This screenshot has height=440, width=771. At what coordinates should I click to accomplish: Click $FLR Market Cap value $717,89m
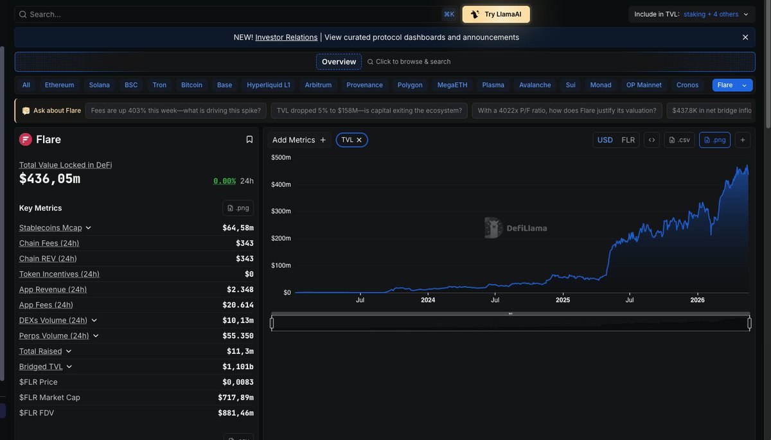236,398
